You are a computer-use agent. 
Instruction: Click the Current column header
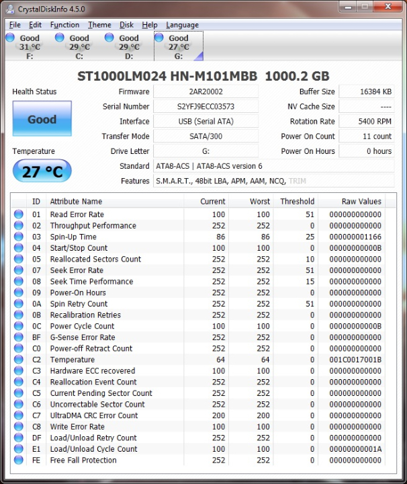tap(206, 201)
